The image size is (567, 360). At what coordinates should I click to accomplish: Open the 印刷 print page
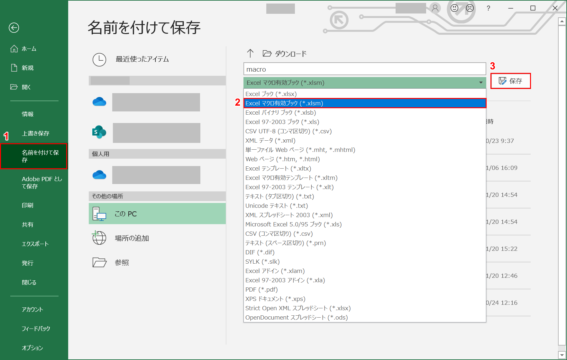(x=34, y=205)
